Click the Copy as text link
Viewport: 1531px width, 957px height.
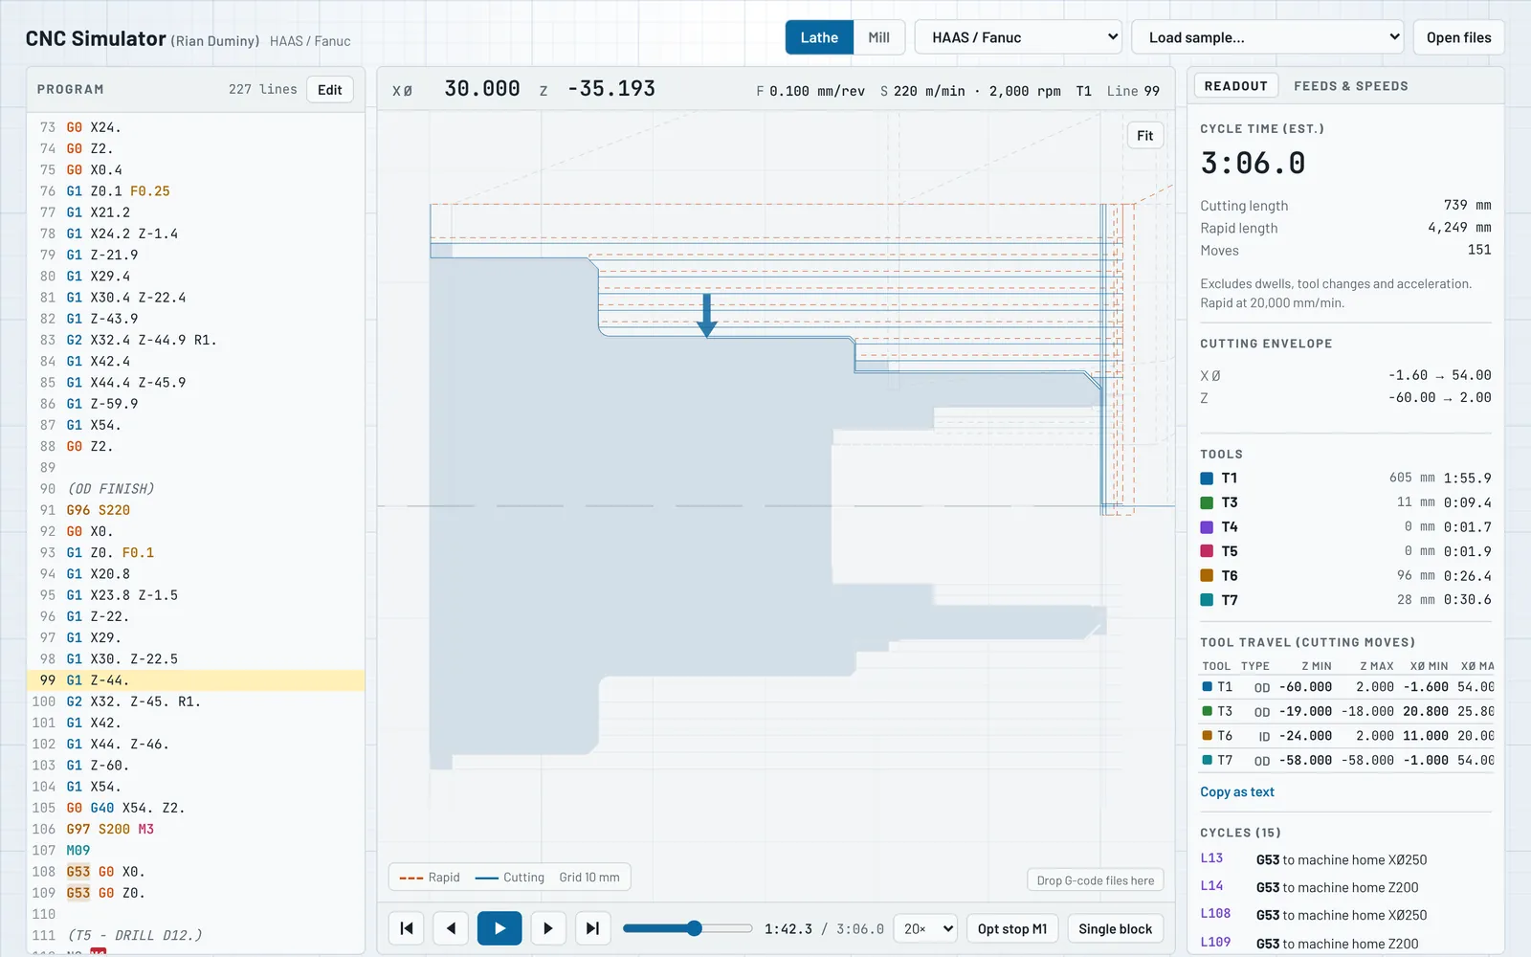click(x=1237, y=792)
